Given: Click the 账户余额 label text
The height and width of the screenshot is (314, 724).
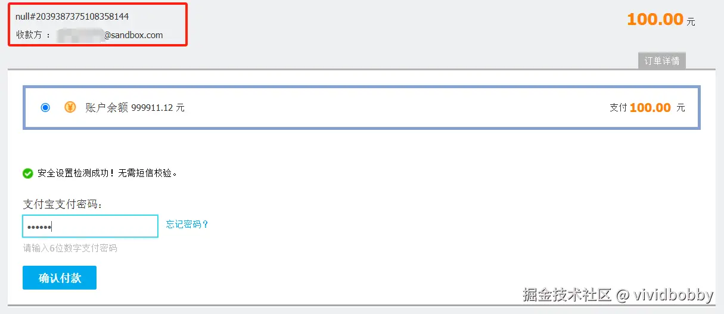Looking at the screenshot, I should [x=107, y=108].
